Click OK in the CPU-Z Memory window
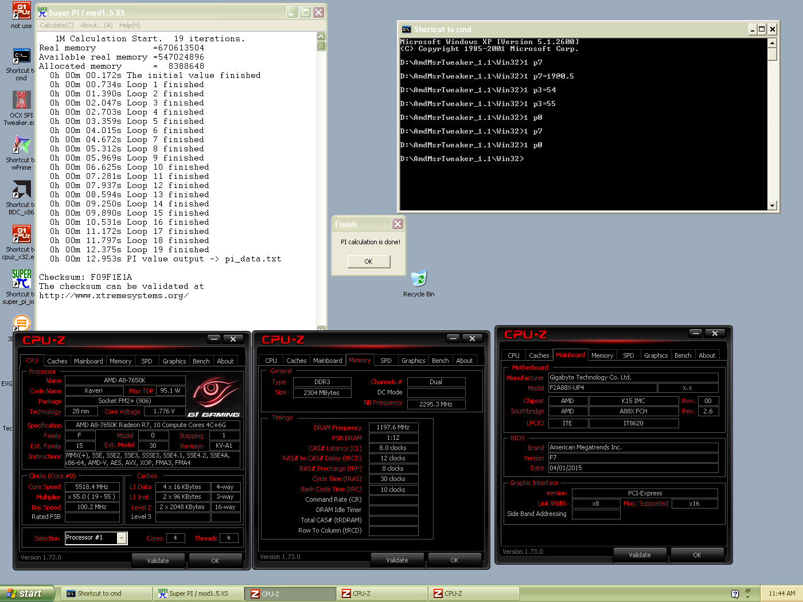The height and width of the screenshot is (602, 803). click(454, 560)
